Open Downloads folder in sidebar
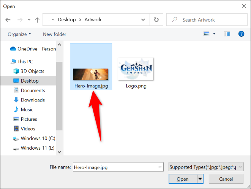This screenshot has width=251, height=189. tap(29, 100)
